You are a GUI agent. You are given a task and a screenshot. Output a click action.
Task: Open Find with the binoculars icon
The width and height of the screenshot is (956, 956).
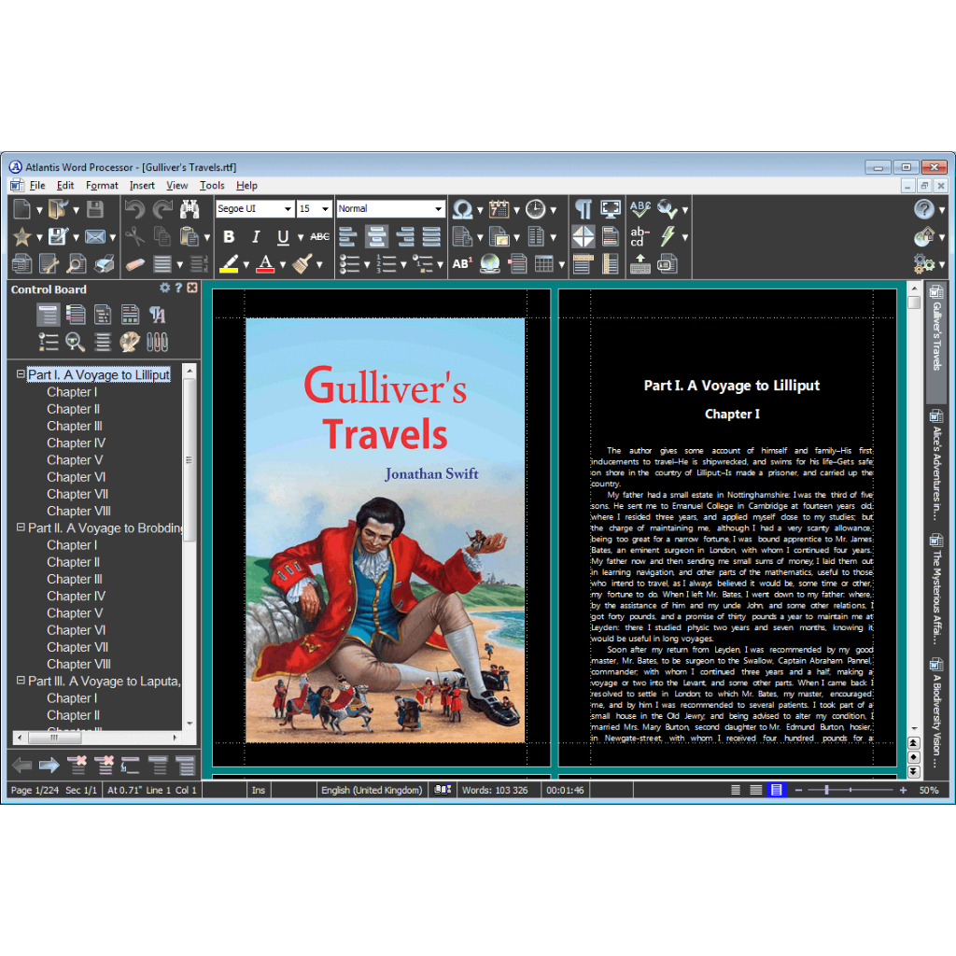pos(190,209)
